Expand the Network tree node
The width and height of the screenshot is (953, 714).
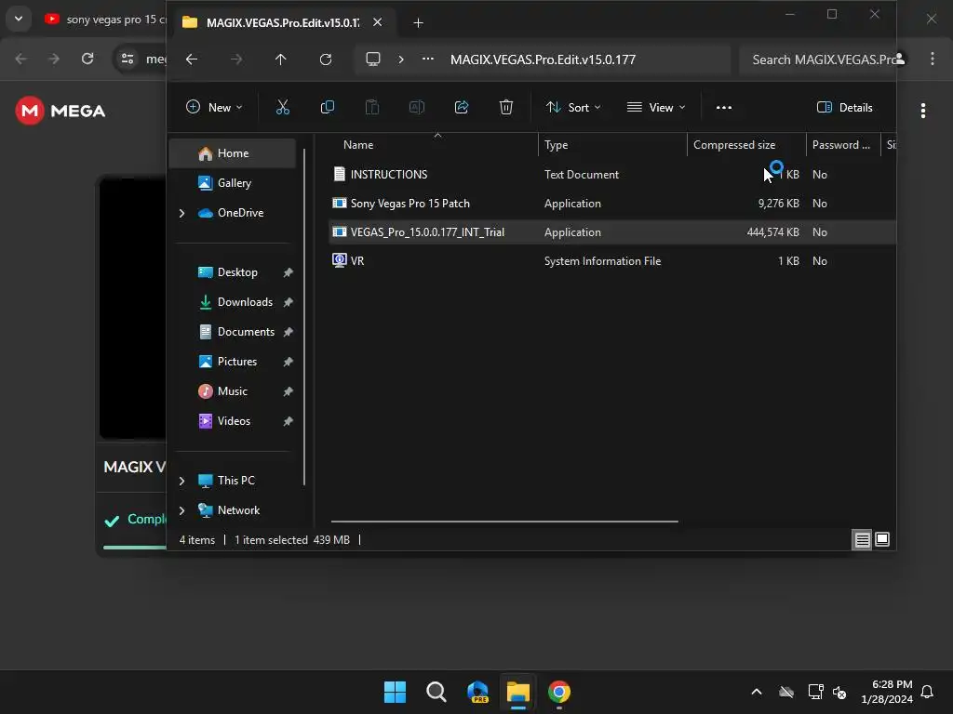pyautogui.click(x=181, y=510)
